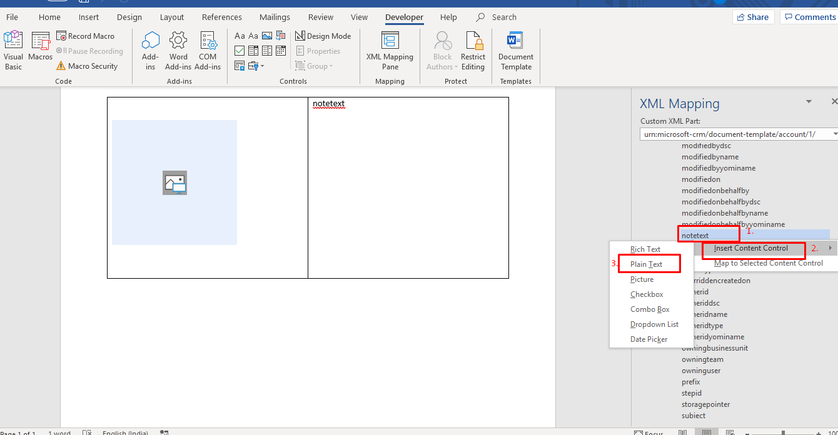Screen dimensions: 838x435
Task: Open Macro Security settings
Action: 86,66
